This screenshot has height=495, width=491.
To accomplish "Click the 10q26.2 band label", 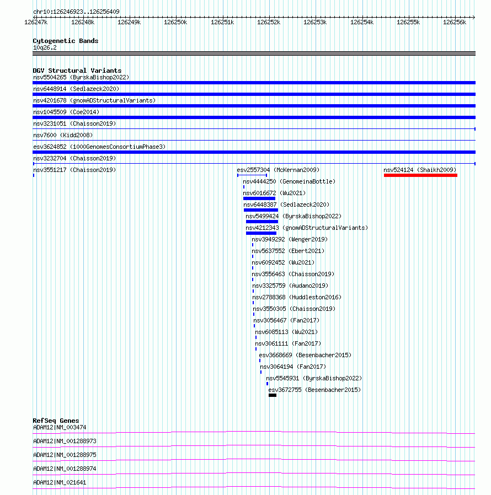I will [45, 47].
